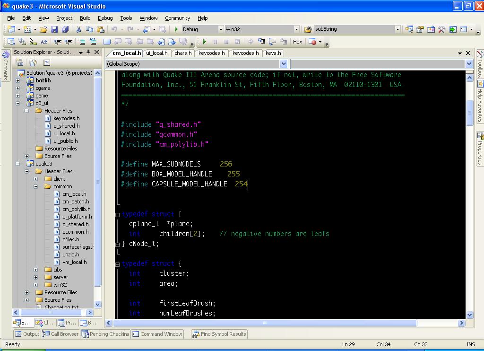
Task: Open a file with the Open File icon
Action: (43, 29)
